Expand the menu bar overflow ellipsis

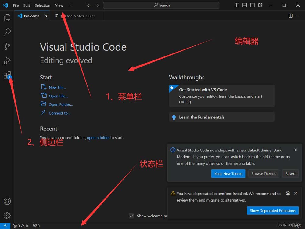pyautogui.click(x=71, y=5)
